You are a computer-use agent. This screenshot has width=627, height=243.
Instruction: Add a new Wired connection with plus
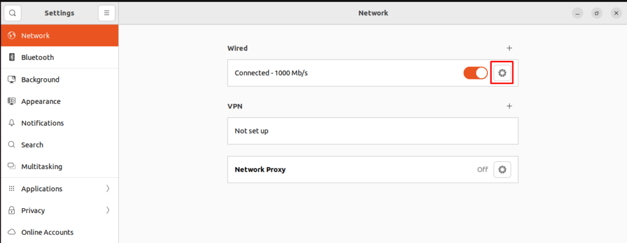509,48
